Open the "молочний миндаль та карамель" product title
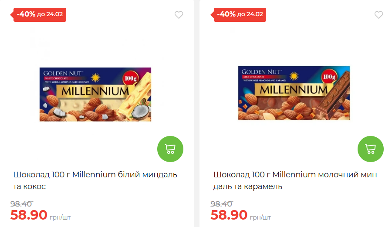Image resolution: width=392 pixels, height=227 pixels. click(295, 180)
